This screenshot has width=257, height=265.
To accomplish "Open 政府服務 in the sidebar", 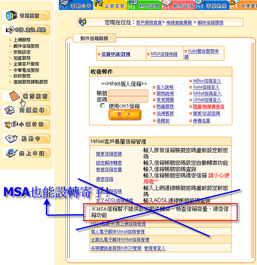I will [22, 76].
